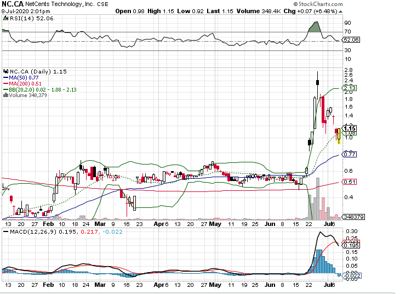Click the MA(50) 0.77 legend text
Viewport: 400px width, 294px height.
[24, 78]
